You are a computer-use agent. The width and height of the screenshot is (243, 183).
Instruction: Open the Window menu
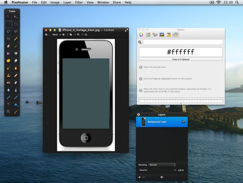pos(103,2)
